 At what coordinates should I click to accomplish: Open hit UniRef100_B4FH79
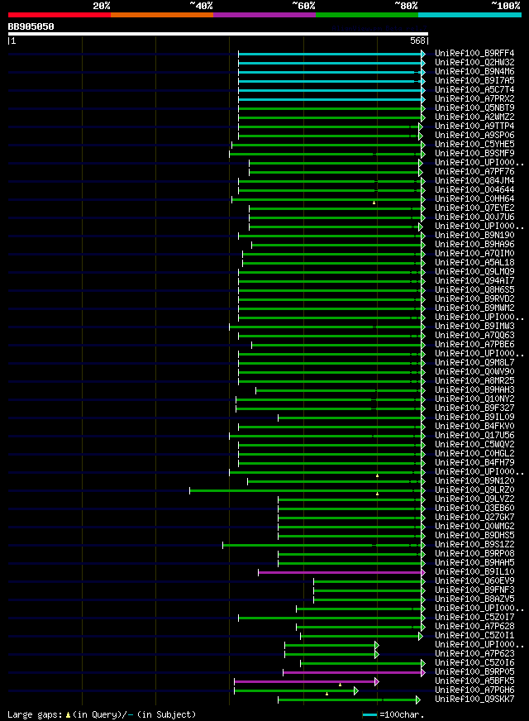pos(474,462)
